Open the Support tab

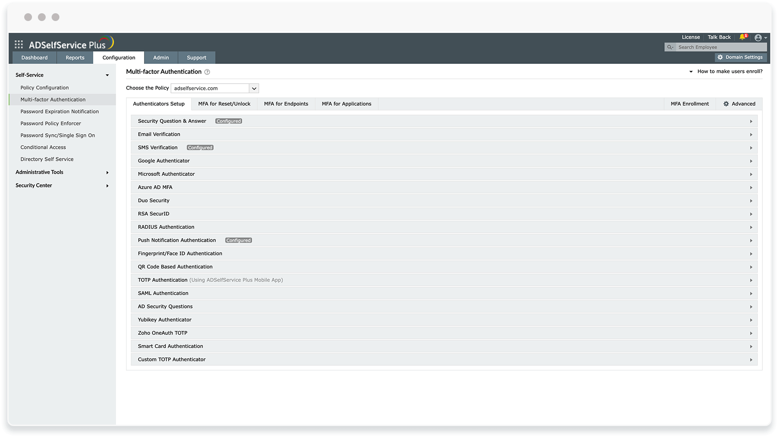coord(196,58)
